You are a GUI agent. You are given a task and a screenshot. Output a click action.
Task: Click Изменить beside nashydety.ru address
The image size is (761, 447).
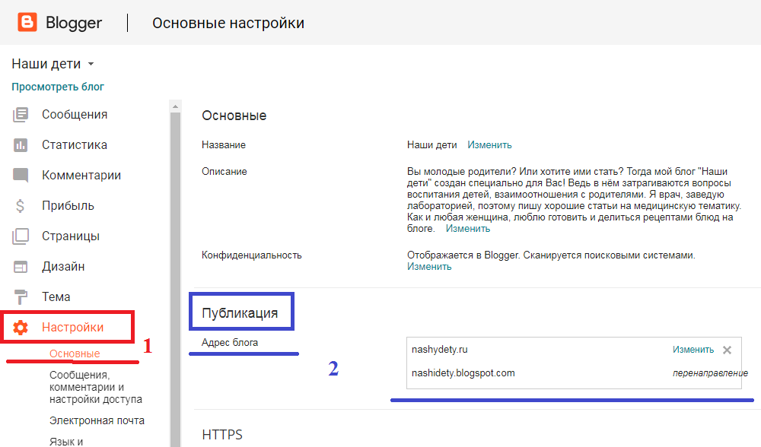693,350
